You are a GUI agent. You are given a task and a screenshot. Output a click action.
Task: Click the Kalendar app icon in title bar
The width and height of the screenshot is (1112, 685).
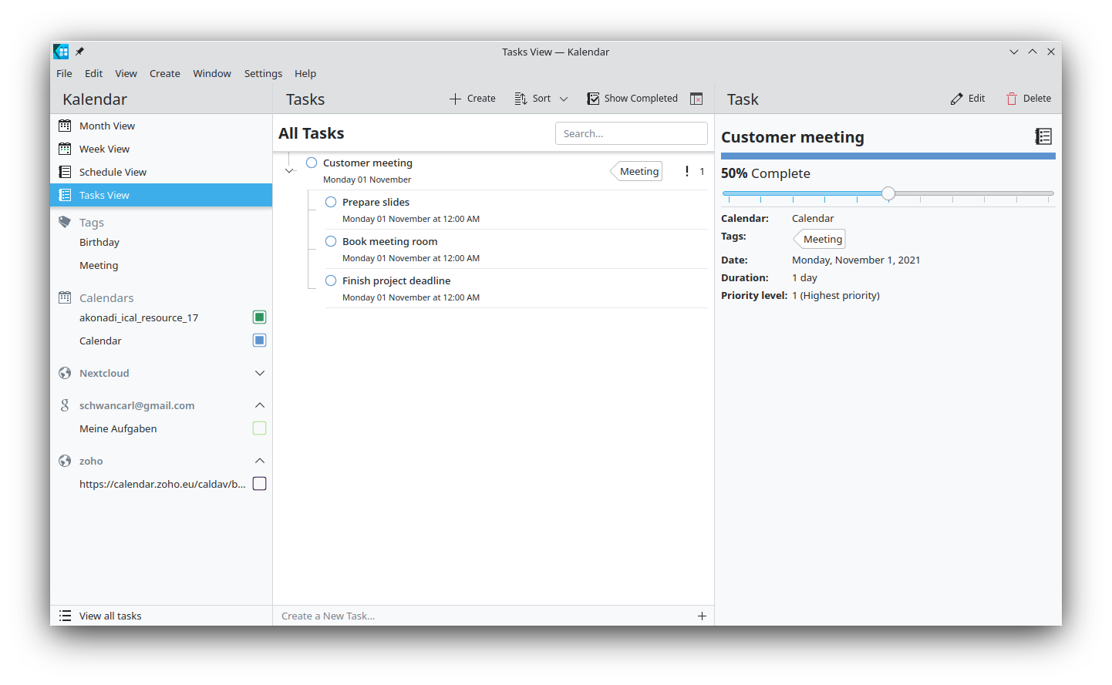[x=61, y=52]
